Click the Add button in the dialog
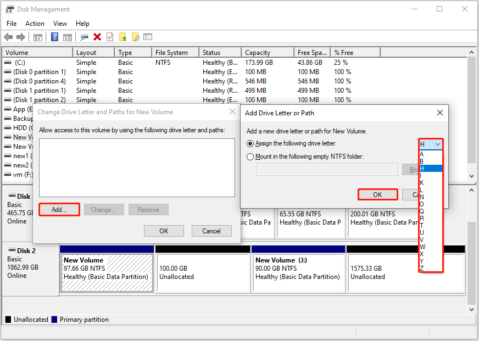479x341 pixels. (x=59, y=209)
